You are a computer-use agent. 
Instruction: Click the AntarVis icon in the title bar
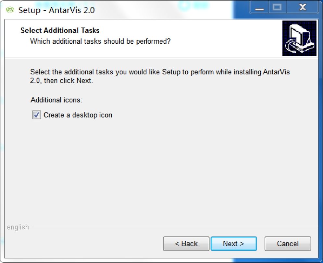point(10,9)
